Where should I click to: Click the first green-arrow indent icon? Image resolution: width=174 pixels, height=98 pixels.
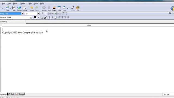(56, 14)
